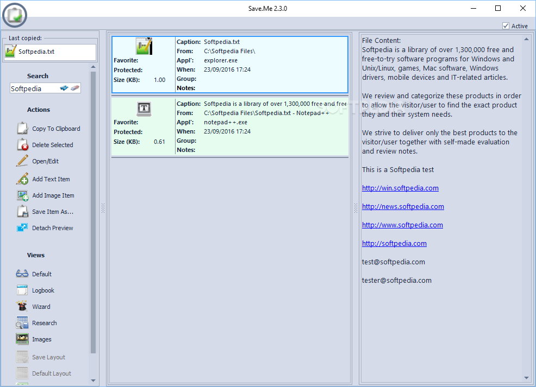536x387 pixels.
Task: Select clip with Caption Softpedia.txt
Action: tap(230, 65)
